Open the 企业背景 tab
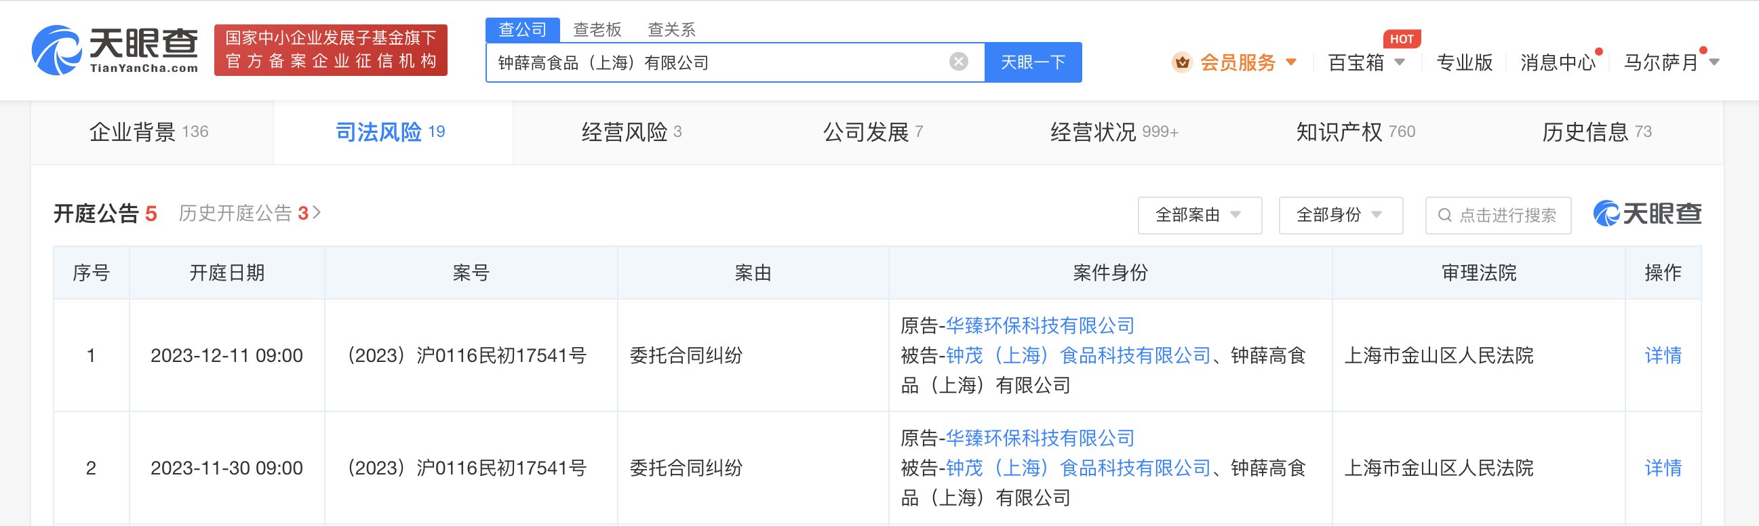This screenshot has height=526, width=1759. [149, 132]
